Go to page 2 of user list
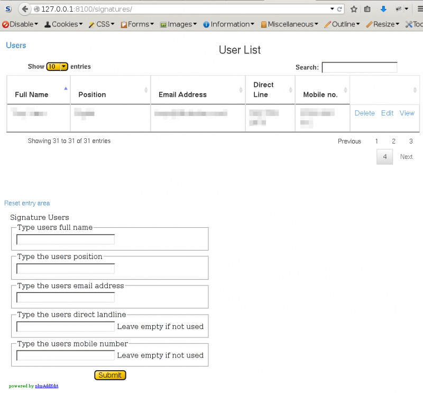The width and height of the screenshot is (423, 393). (393, 141)
